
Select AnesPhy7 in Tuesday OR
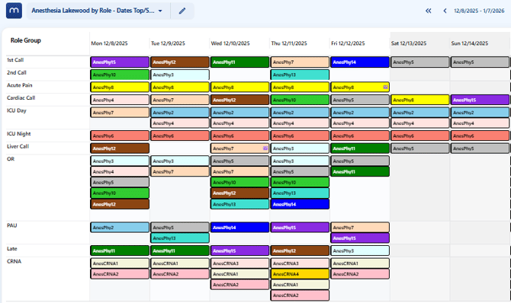point(180,171)
